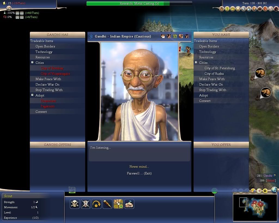This screenshot has width=279, height=223.
Task: Open the Domestic Advisor house icon
Action: [222, 9]
